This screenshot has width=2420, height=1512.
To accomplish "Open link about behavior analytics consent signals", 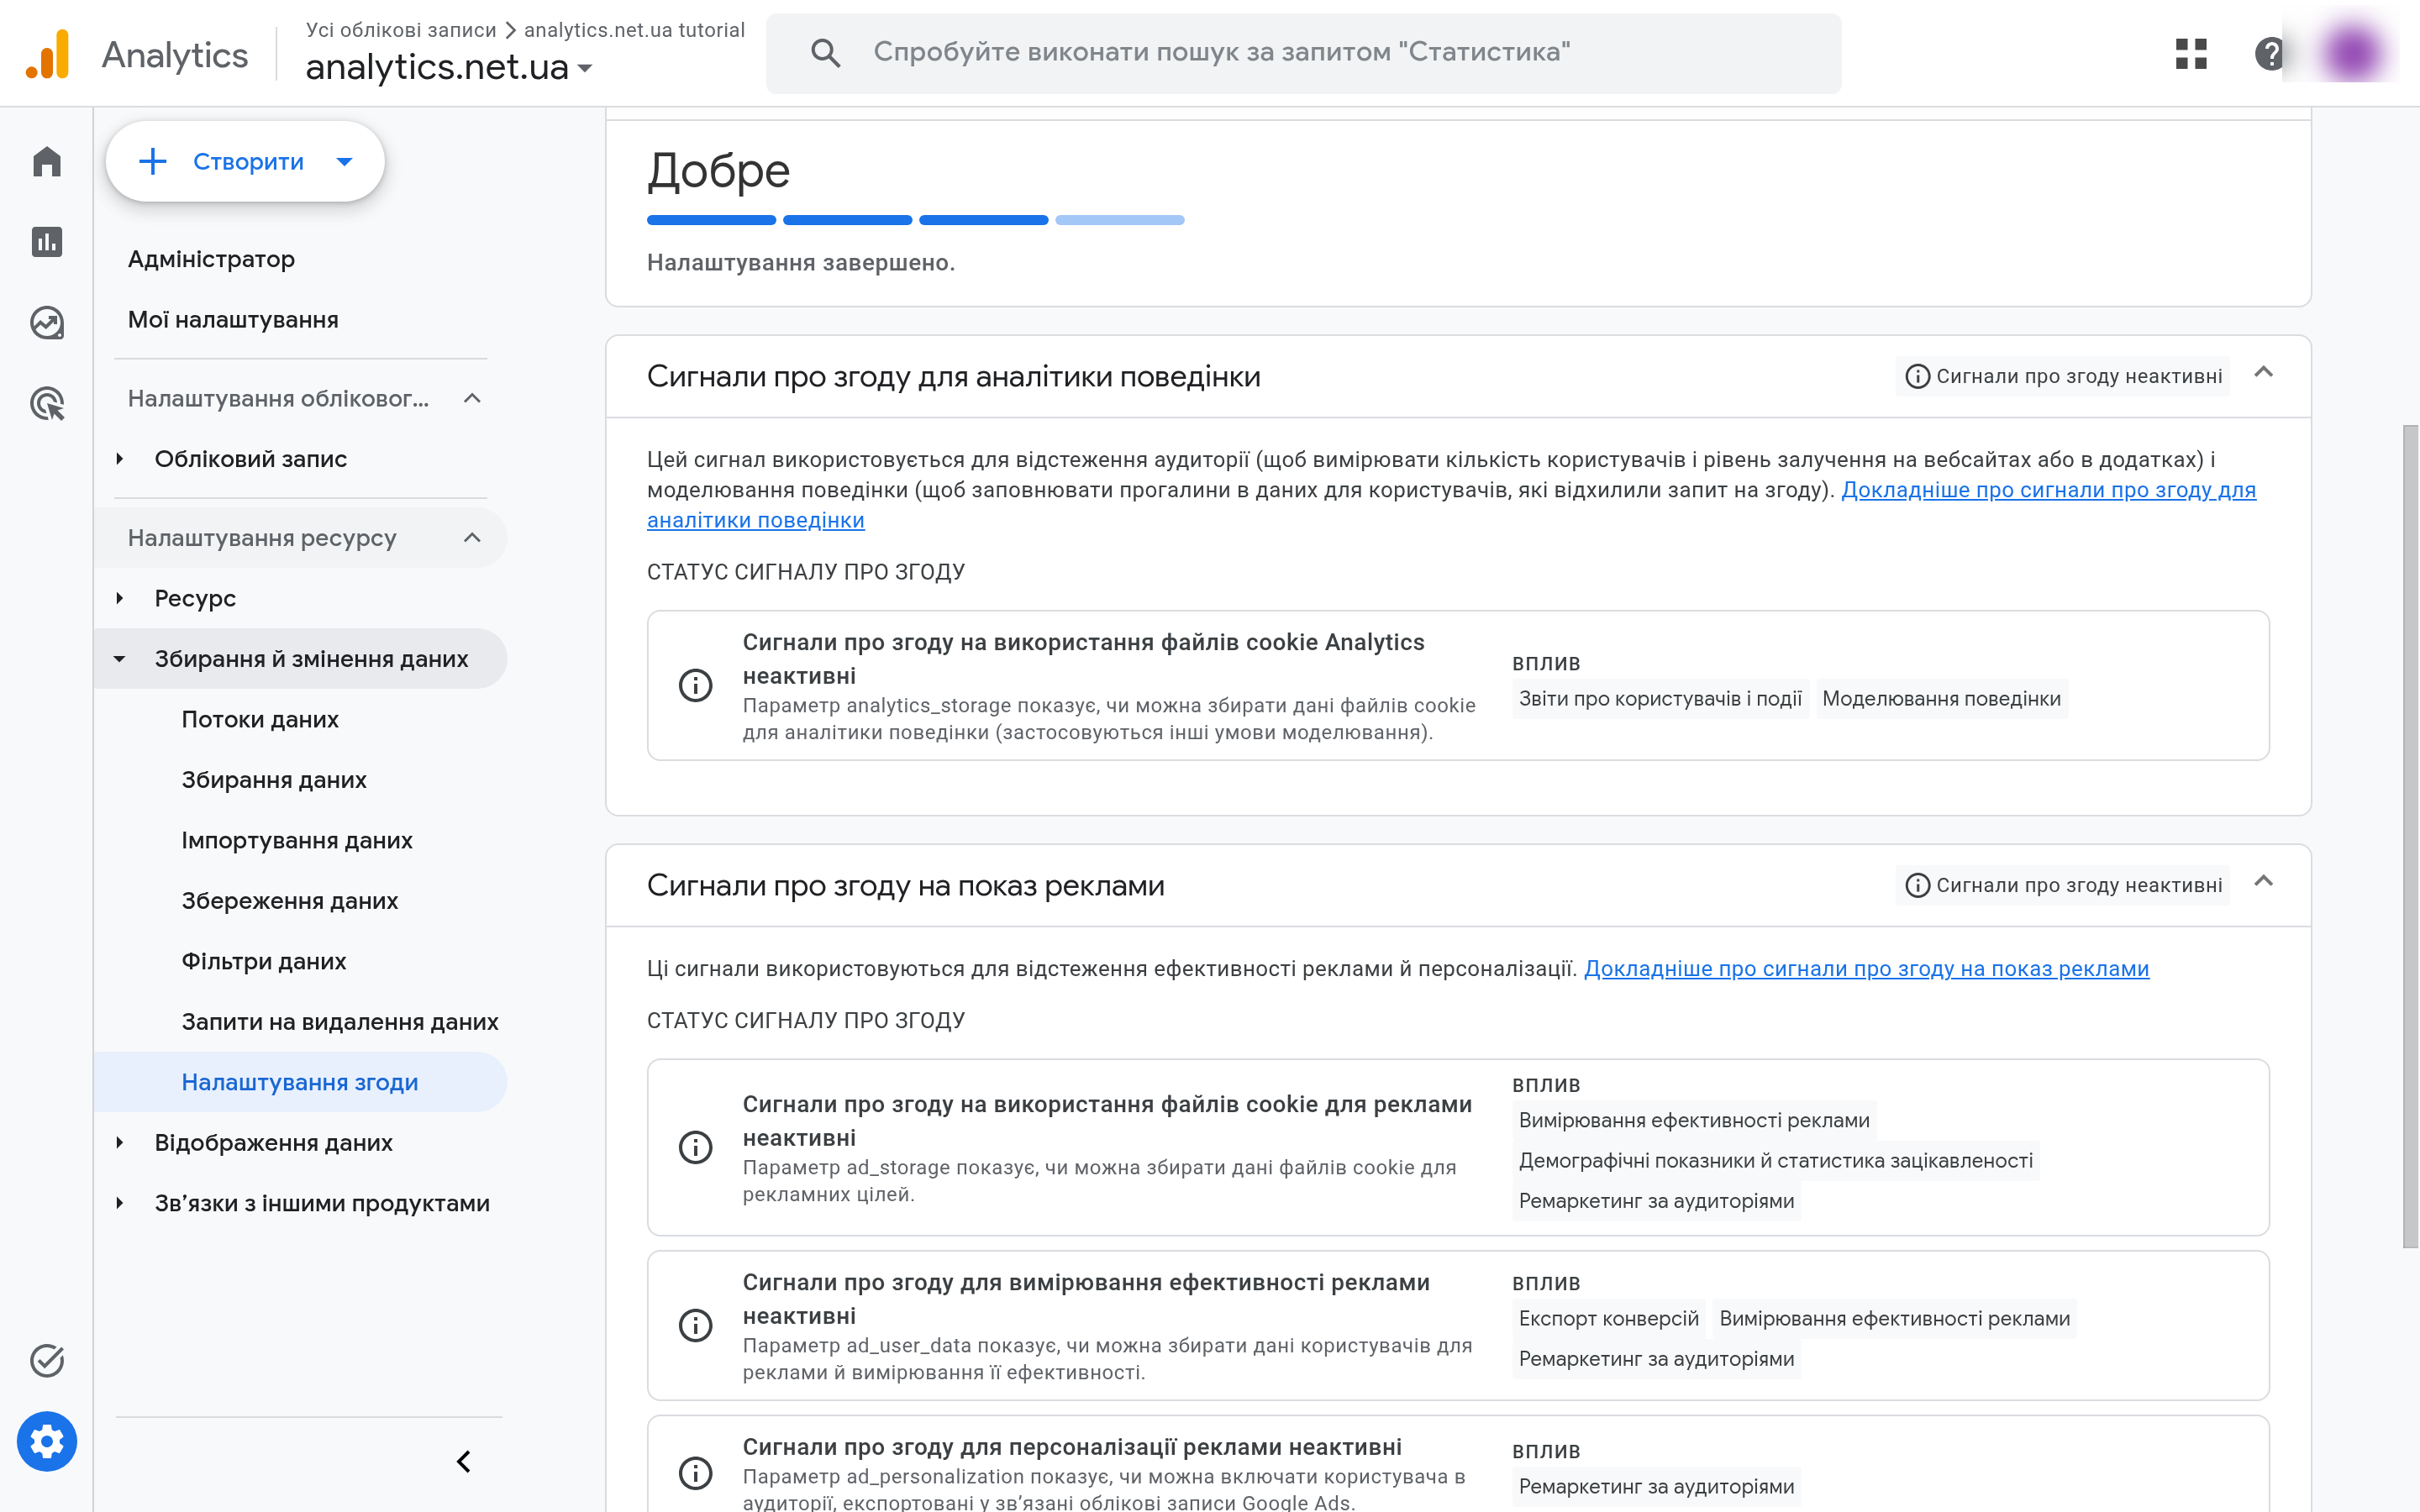I will pyautogui.click(x=2048, y=490).
